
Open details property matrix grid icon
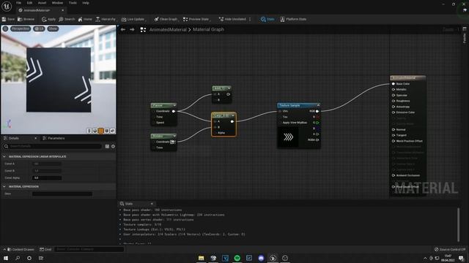107,146
